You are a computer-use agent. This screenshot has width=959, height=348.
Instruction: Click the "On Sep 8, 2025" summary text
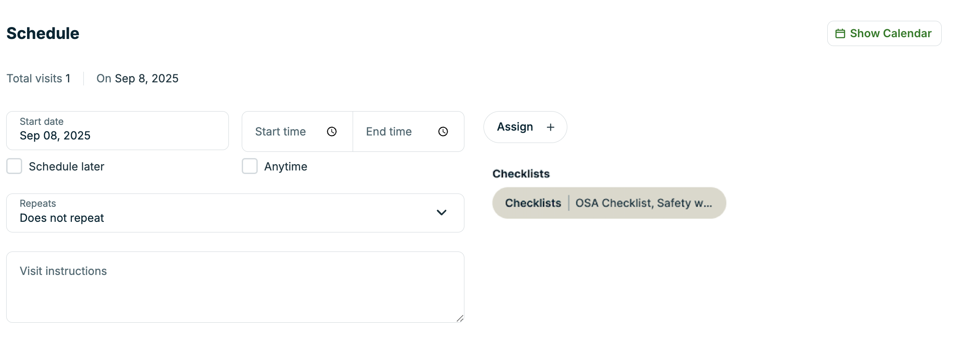[138, 78]
